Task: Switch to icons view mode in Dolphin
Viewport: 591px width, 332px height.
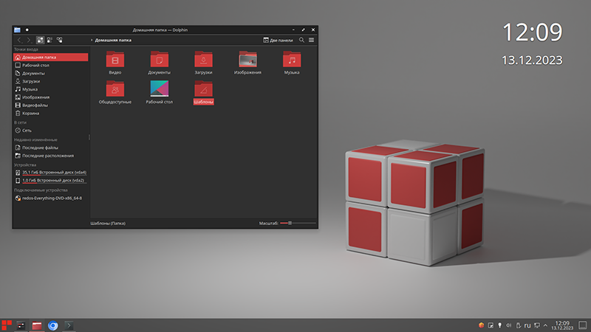Action: pyautogui.click(x=40, y=39)
